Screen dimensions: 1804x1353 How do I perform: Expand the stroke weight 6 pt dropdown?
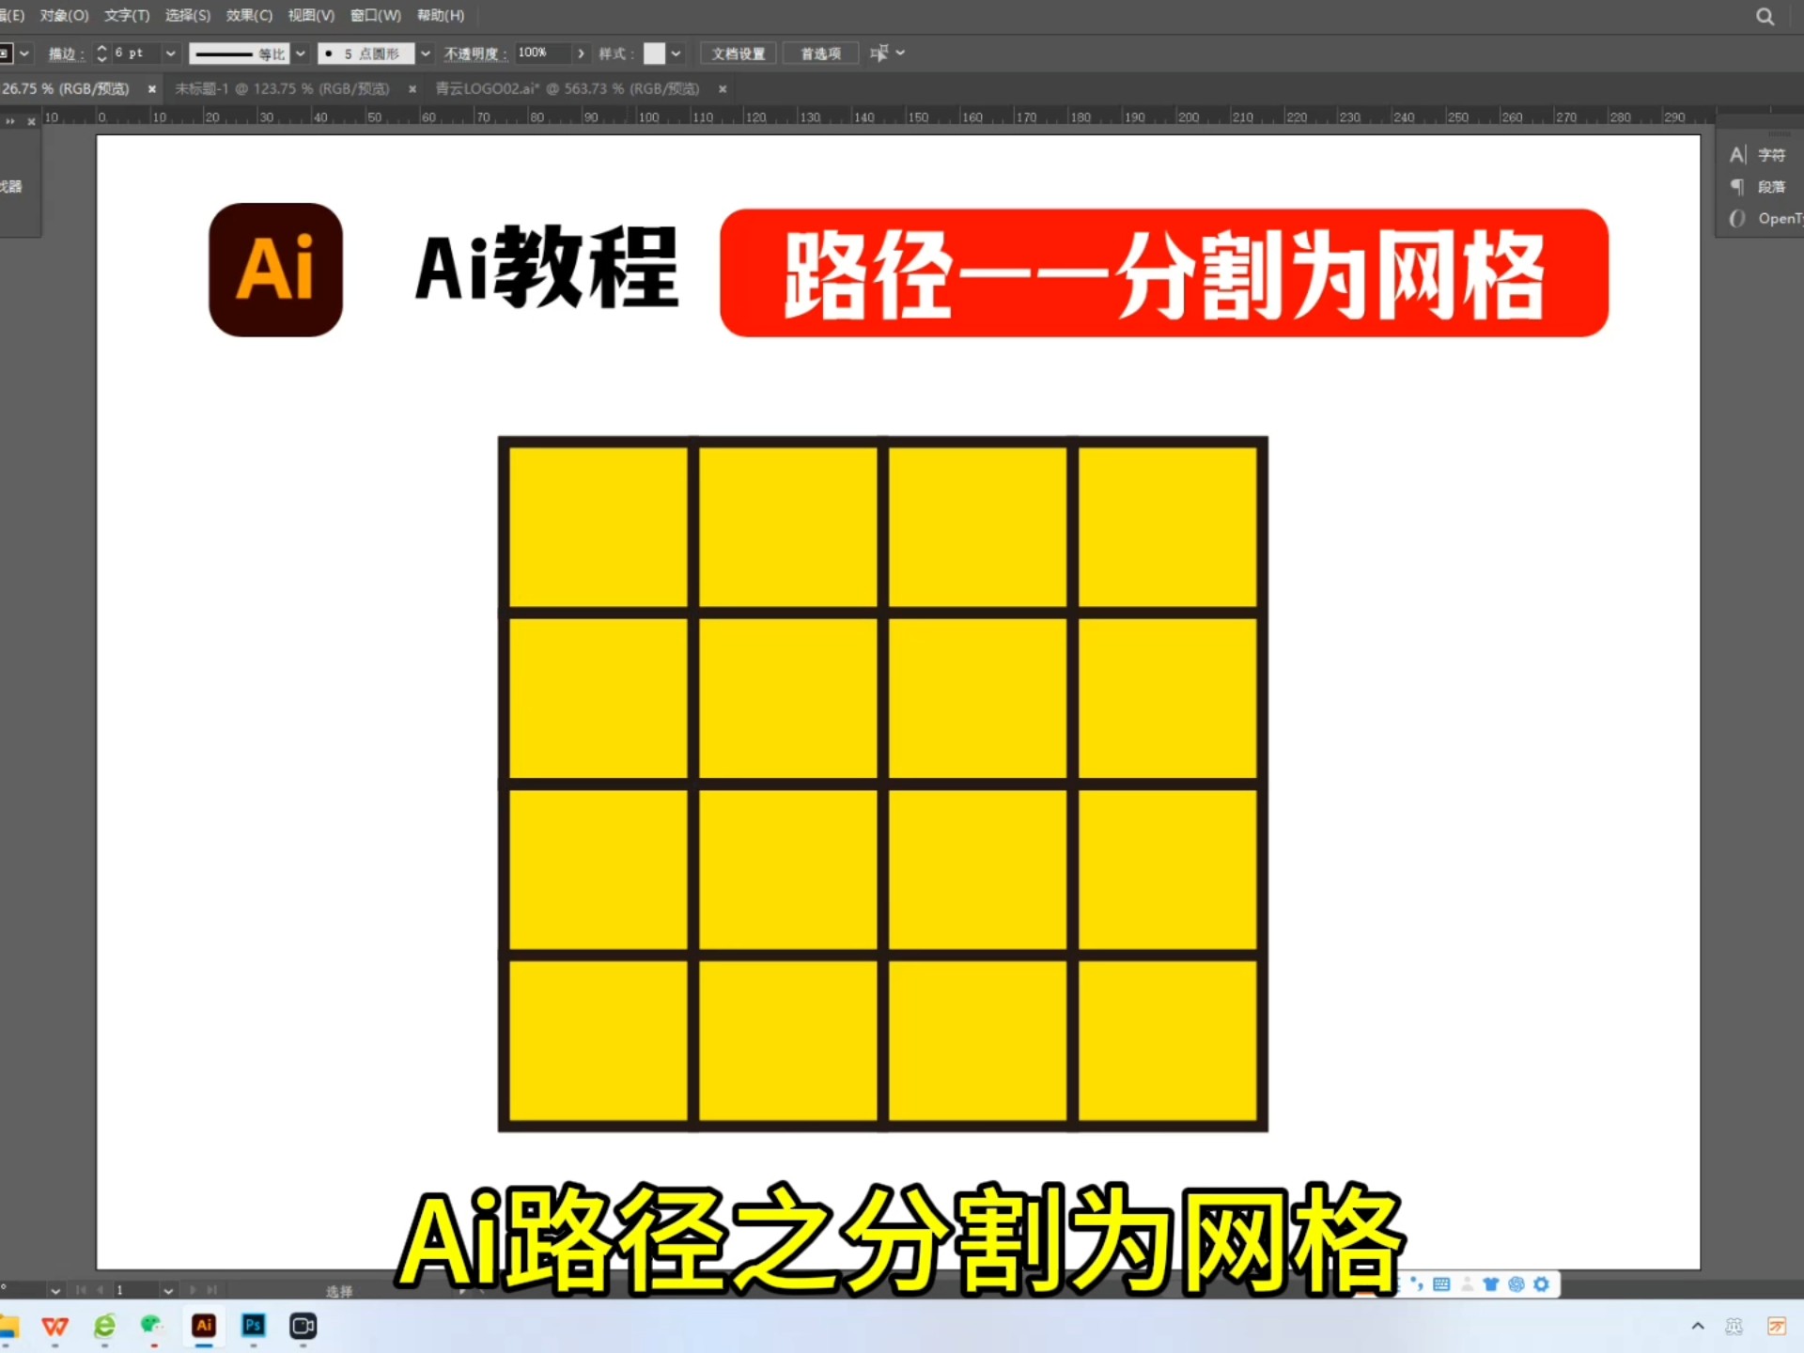tap(170, 54)
